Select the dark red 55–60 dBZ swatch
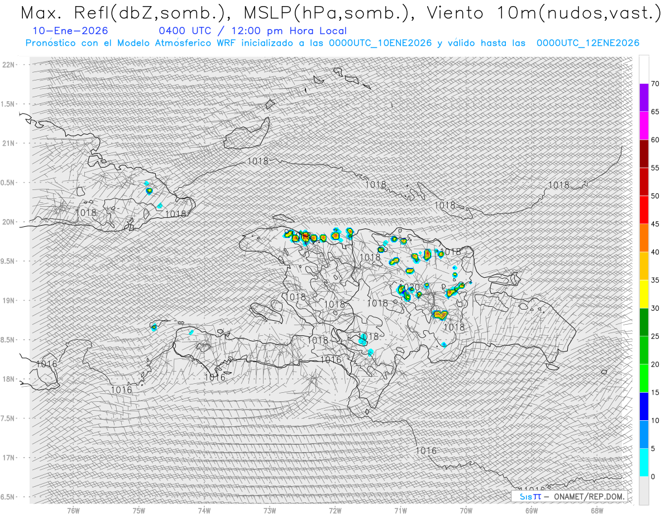Image resolution: width=670 pixels, height=518 pixels. click(644, 154)
